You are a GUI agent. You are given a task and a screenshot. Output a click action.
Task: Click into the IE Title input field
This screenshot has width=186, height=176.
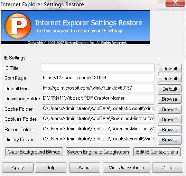pyautogui.click(x=98, y=68)
